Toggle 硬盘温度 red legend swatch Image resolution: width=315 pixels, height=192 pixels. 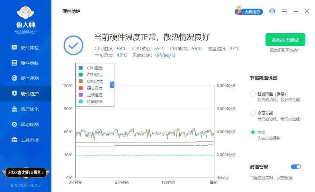pyautogui.click(x=81, y=88)
